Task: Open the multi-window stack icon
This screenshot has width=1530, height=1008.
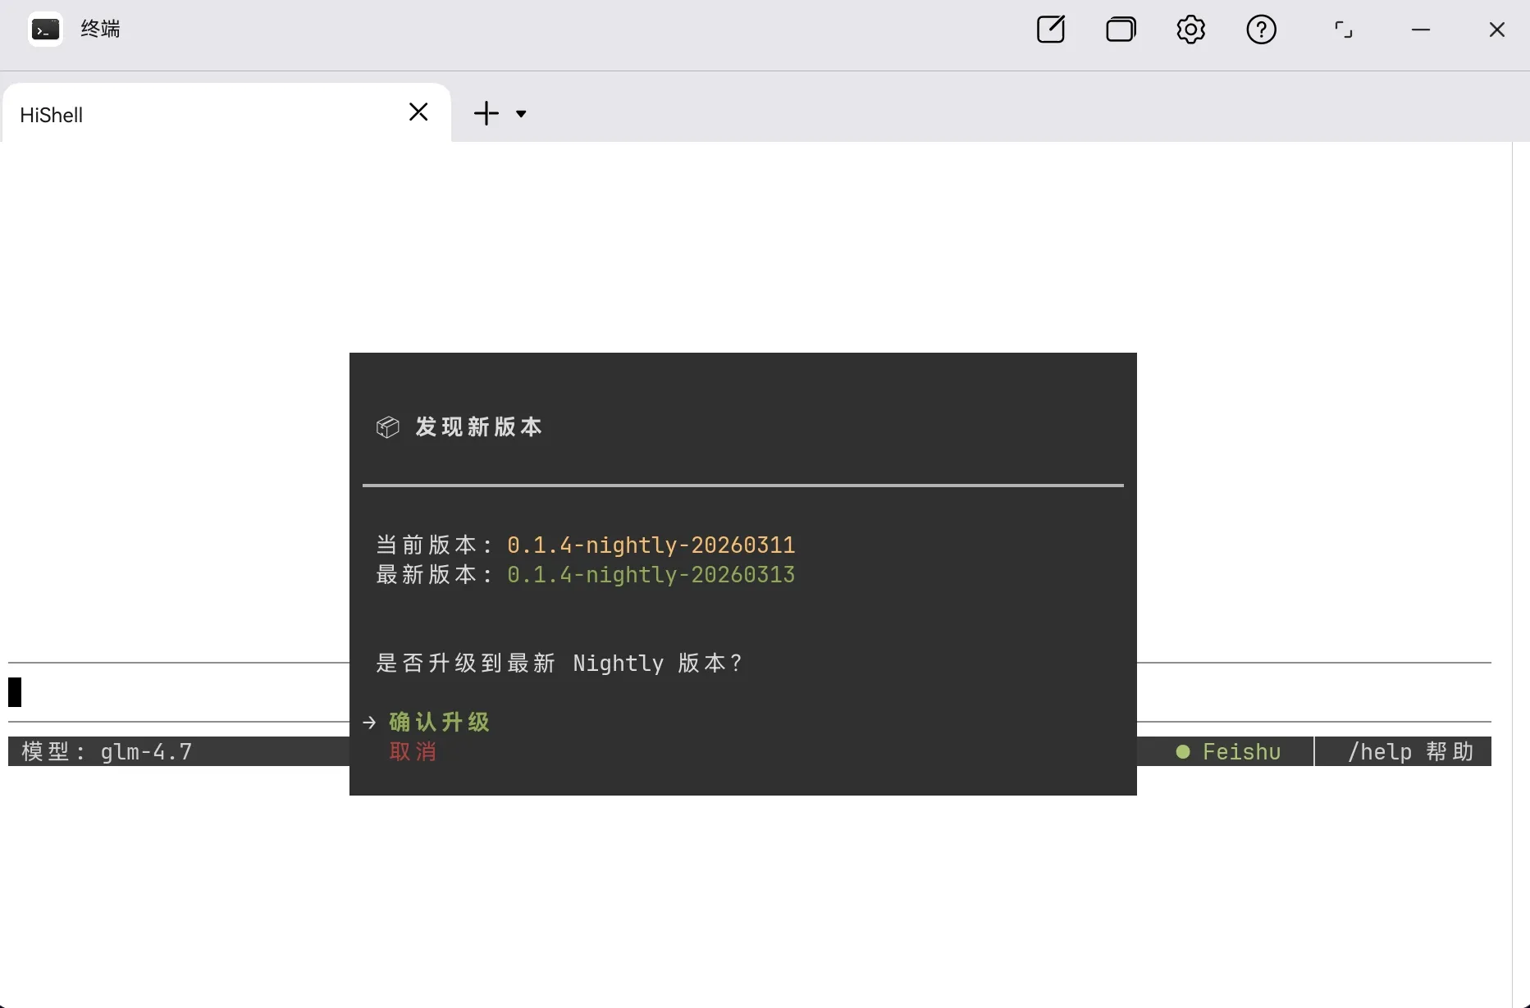Action: pyautogui.click(x=1121, y=30)
